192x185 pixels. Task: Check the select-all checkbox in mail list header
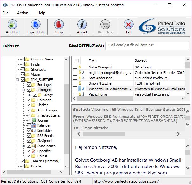click(x=77, y=60)
